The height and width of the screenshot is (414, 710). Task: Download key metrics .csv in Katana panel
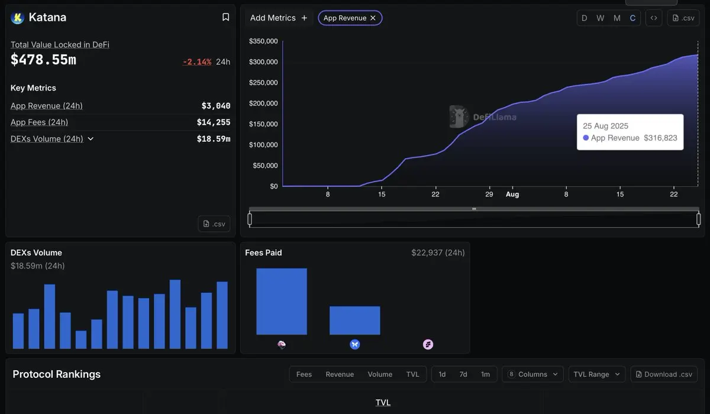click(x=214, y=224)
